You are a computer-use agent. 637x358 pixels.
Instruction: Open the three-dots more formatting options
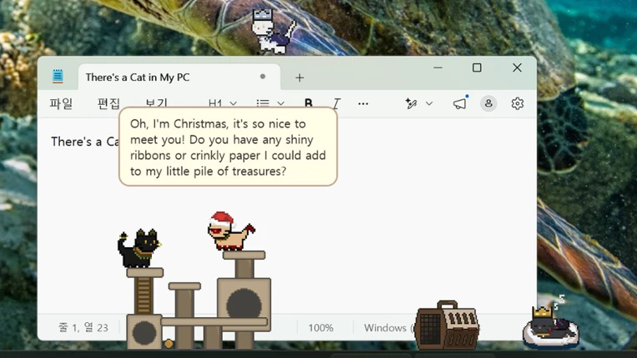[x=364, y=104]
